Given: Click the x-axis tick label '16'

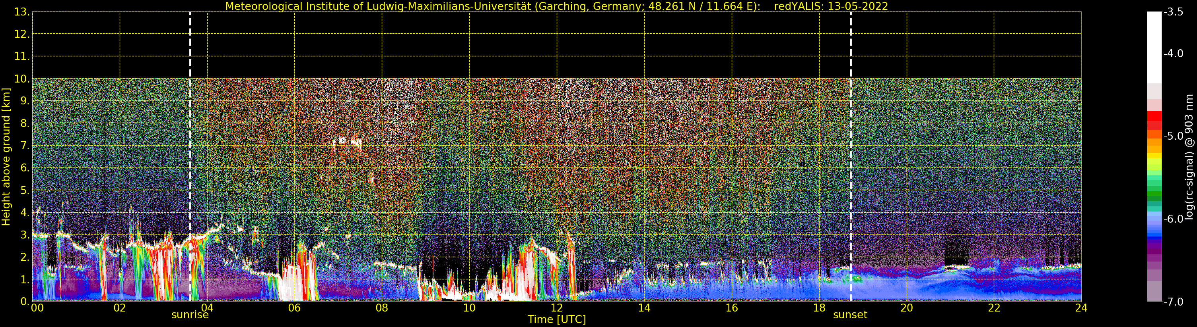Looking at the screenshot, I should coord(732,308).
